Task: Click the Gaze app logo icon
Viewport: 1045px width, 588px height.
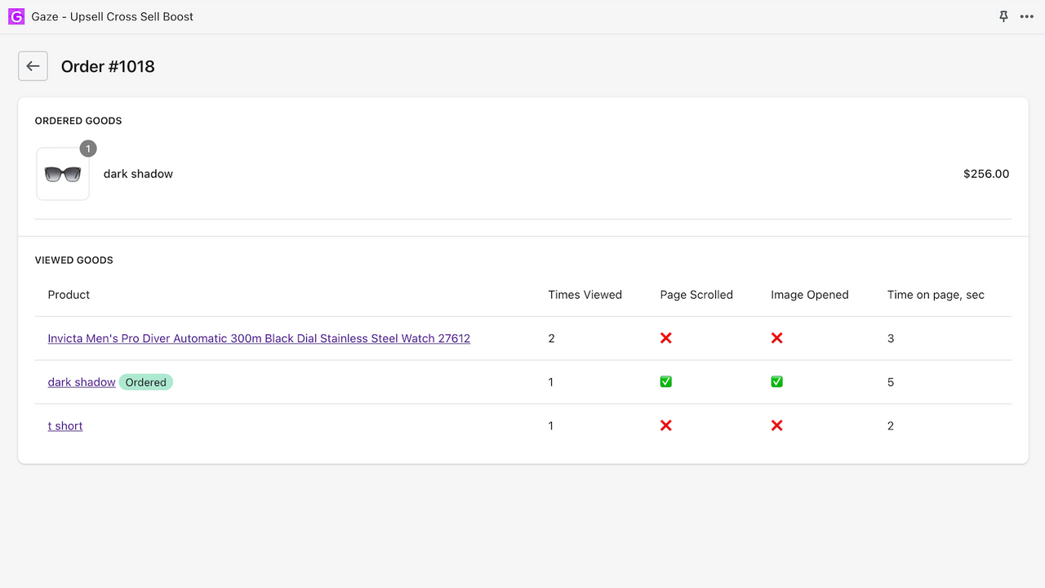Action: tap(16, 16)
